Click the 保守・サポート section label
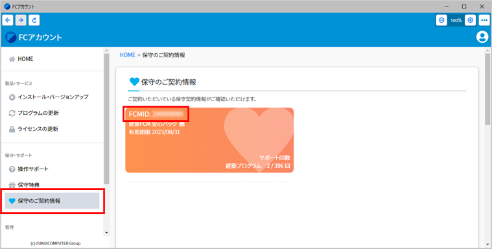This screenshot has height=249, width=492. click(x=19, y=156)
